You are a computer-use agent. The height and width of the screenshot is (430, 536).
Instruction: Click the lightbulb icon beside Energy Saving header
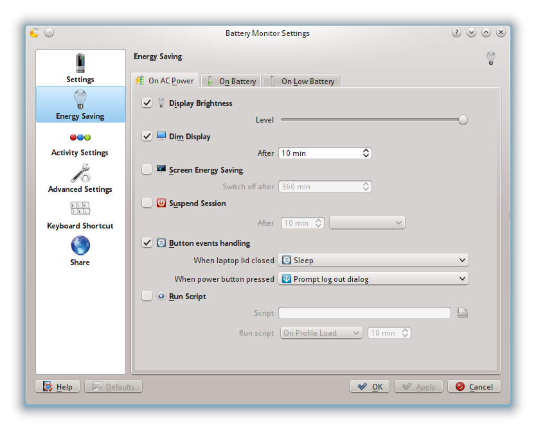(491, 58)
